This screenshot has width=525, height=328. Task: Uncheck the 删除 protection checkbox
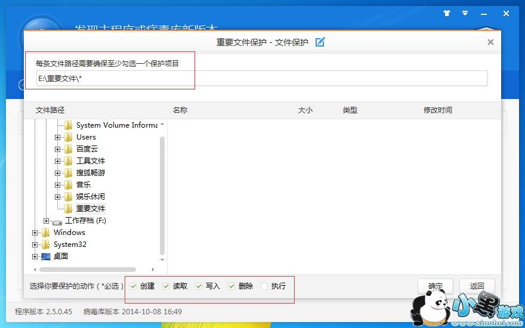[x=231, y=286]
